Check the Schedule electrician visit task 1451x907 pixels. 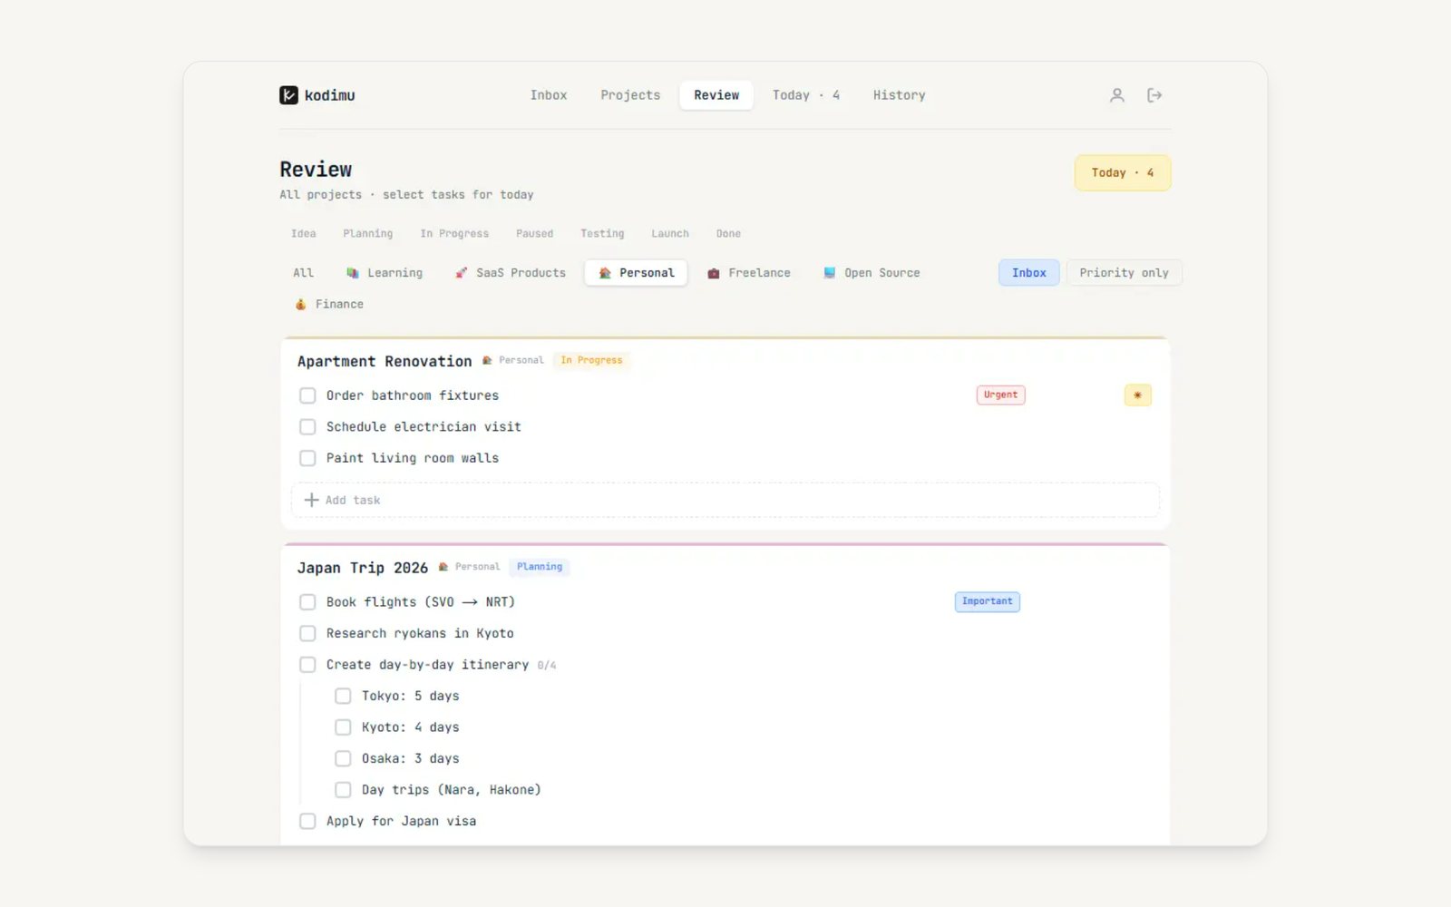click(x=307, y=427)
